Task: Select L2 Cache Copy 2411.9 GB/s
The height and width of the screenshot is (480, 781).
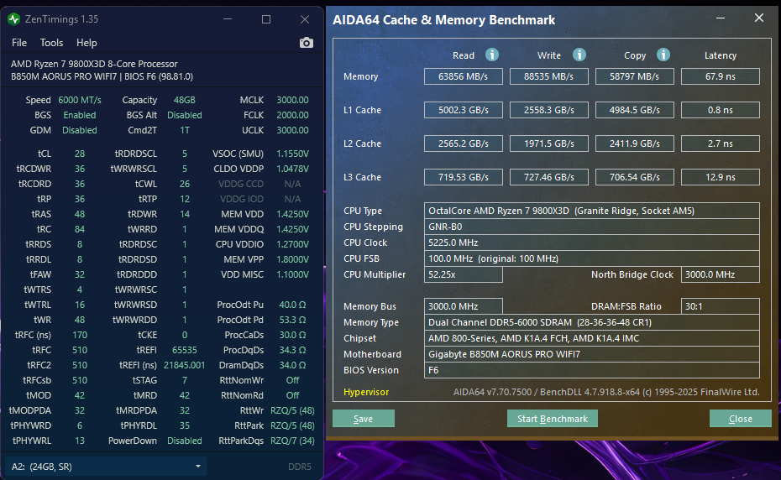Action: (x=635, y=143)
